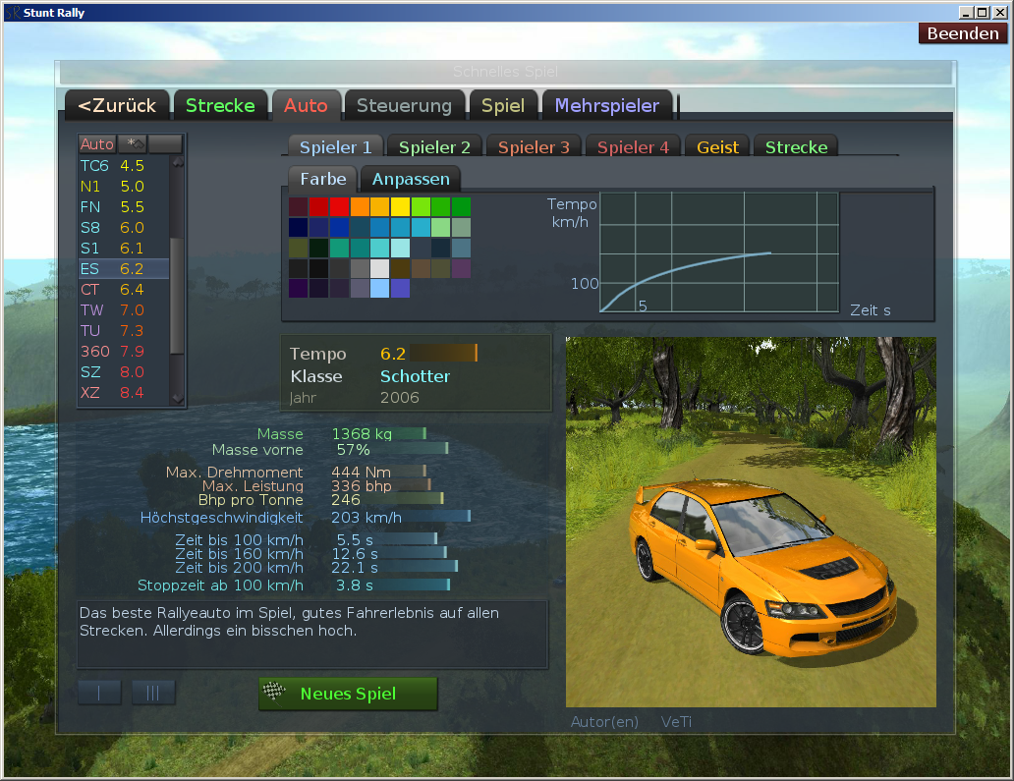This screenshot has width=1014, height=781.
Task: Open the Mehrspieler tab
Action: (606, 105)
